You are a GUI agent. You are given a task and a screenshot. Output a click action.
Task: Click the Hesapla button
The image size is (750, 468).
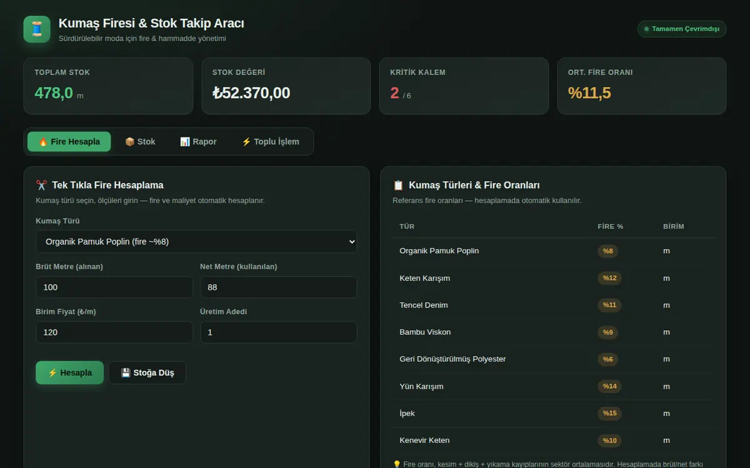pos(69,373)
